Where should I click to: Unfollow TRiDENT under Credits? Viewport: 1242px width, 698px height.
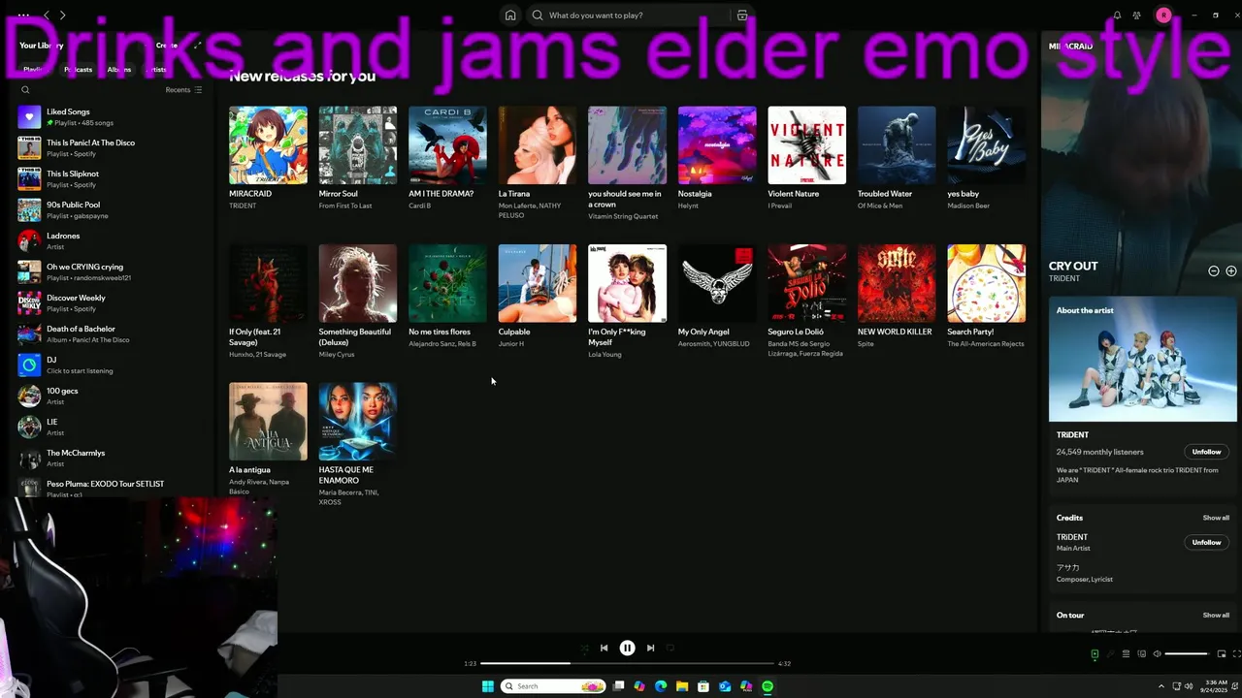point(1206,542)
